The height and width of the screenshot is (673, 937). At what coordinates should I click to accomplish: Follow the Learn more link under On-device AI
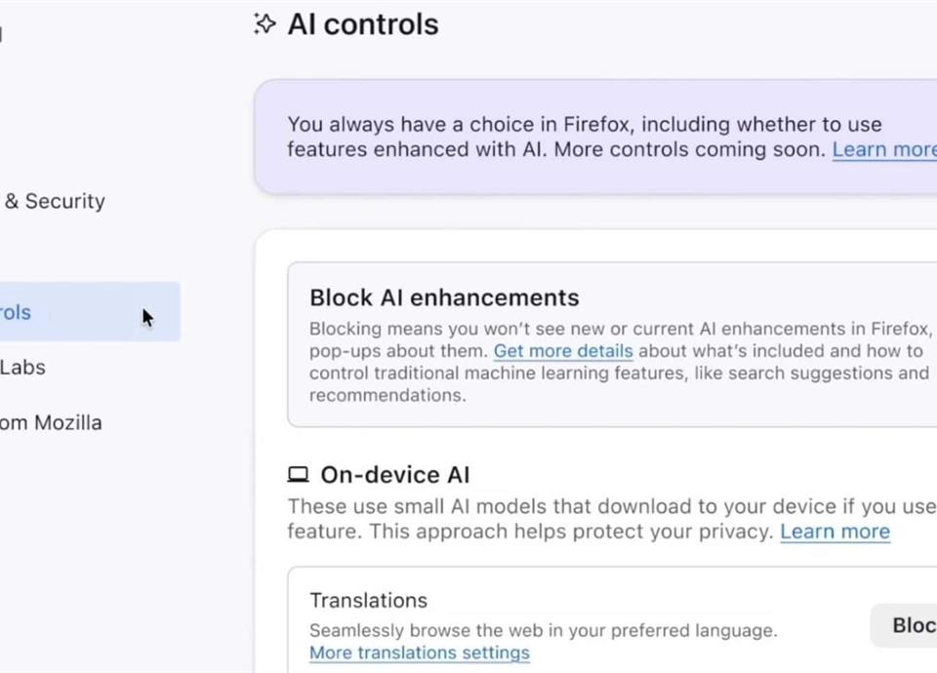[x=835, y=533]
